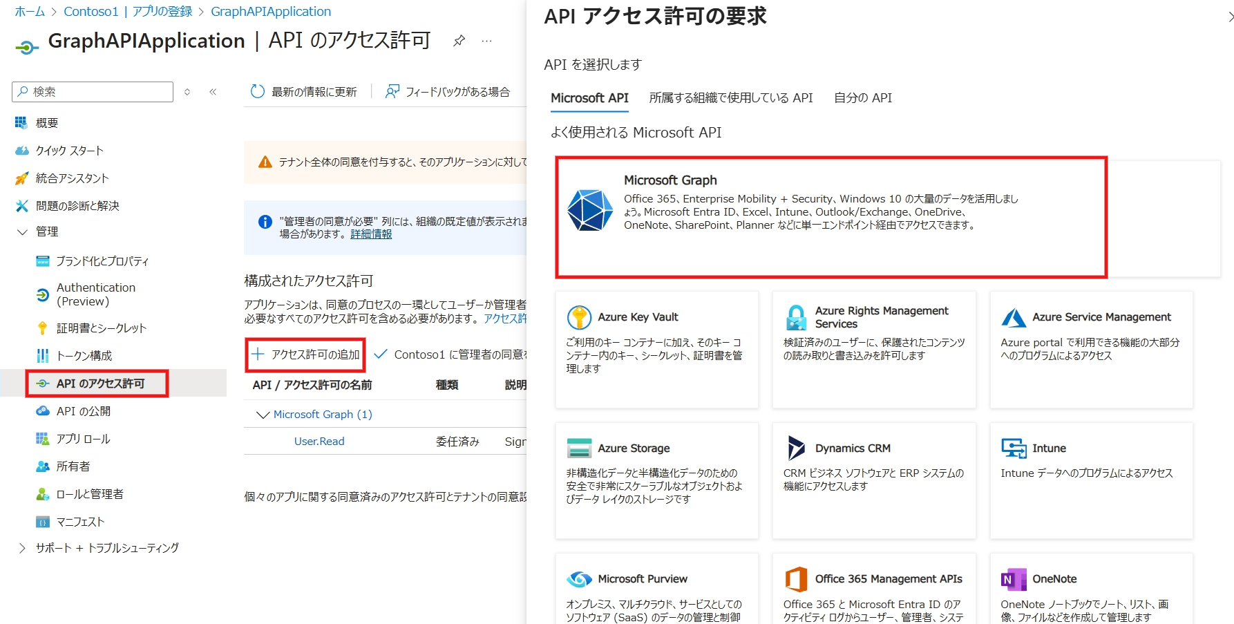Select the Microsoft Graph API tile
The height and width of the screenshot is (624, 1234).
[829, 218]
